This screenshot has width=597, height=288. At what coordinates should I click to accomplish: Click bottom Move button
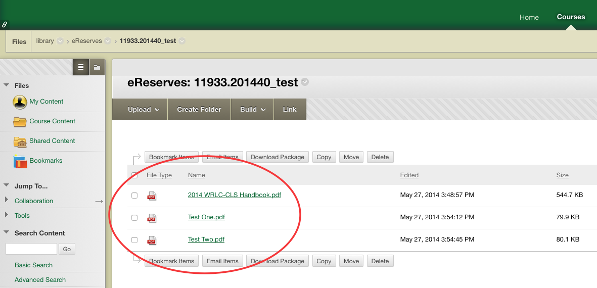(351, 261)
